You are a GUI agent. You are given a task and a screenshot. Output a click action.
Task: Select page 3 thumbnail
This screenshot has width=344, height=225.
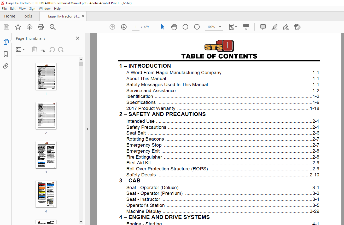[x=46, y=155]
